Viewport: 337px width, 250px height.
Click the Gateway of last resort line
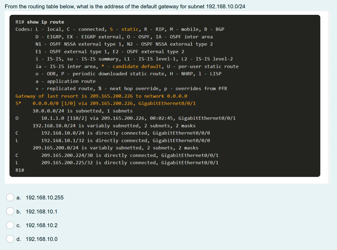[x=101, y=96]
